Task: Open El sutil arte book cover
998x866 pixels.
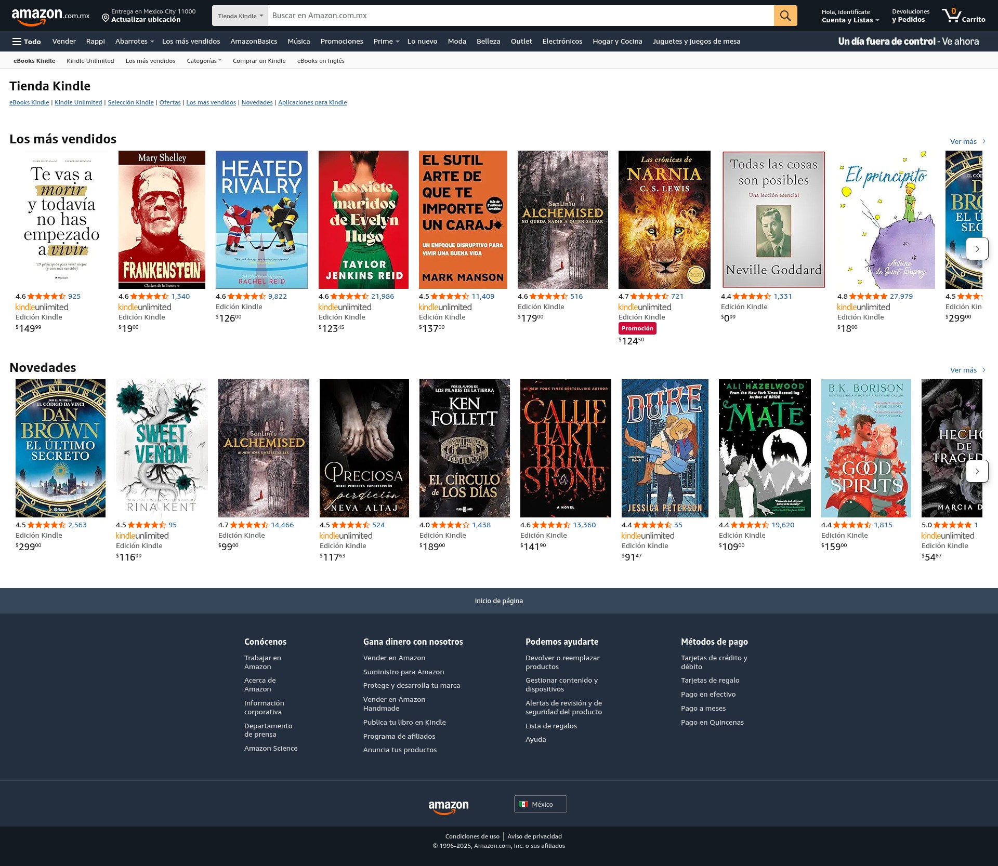Action: pos(463,220)
